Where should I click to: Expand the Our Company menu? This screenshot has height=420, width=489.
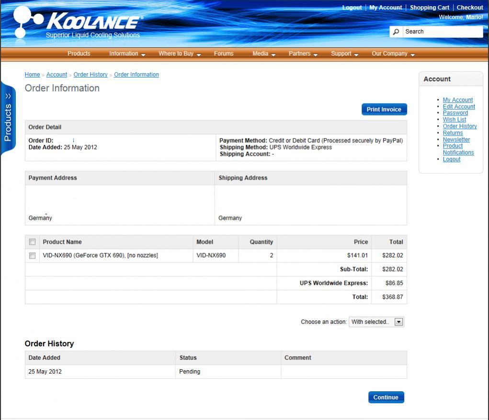(x=393, y=54)
